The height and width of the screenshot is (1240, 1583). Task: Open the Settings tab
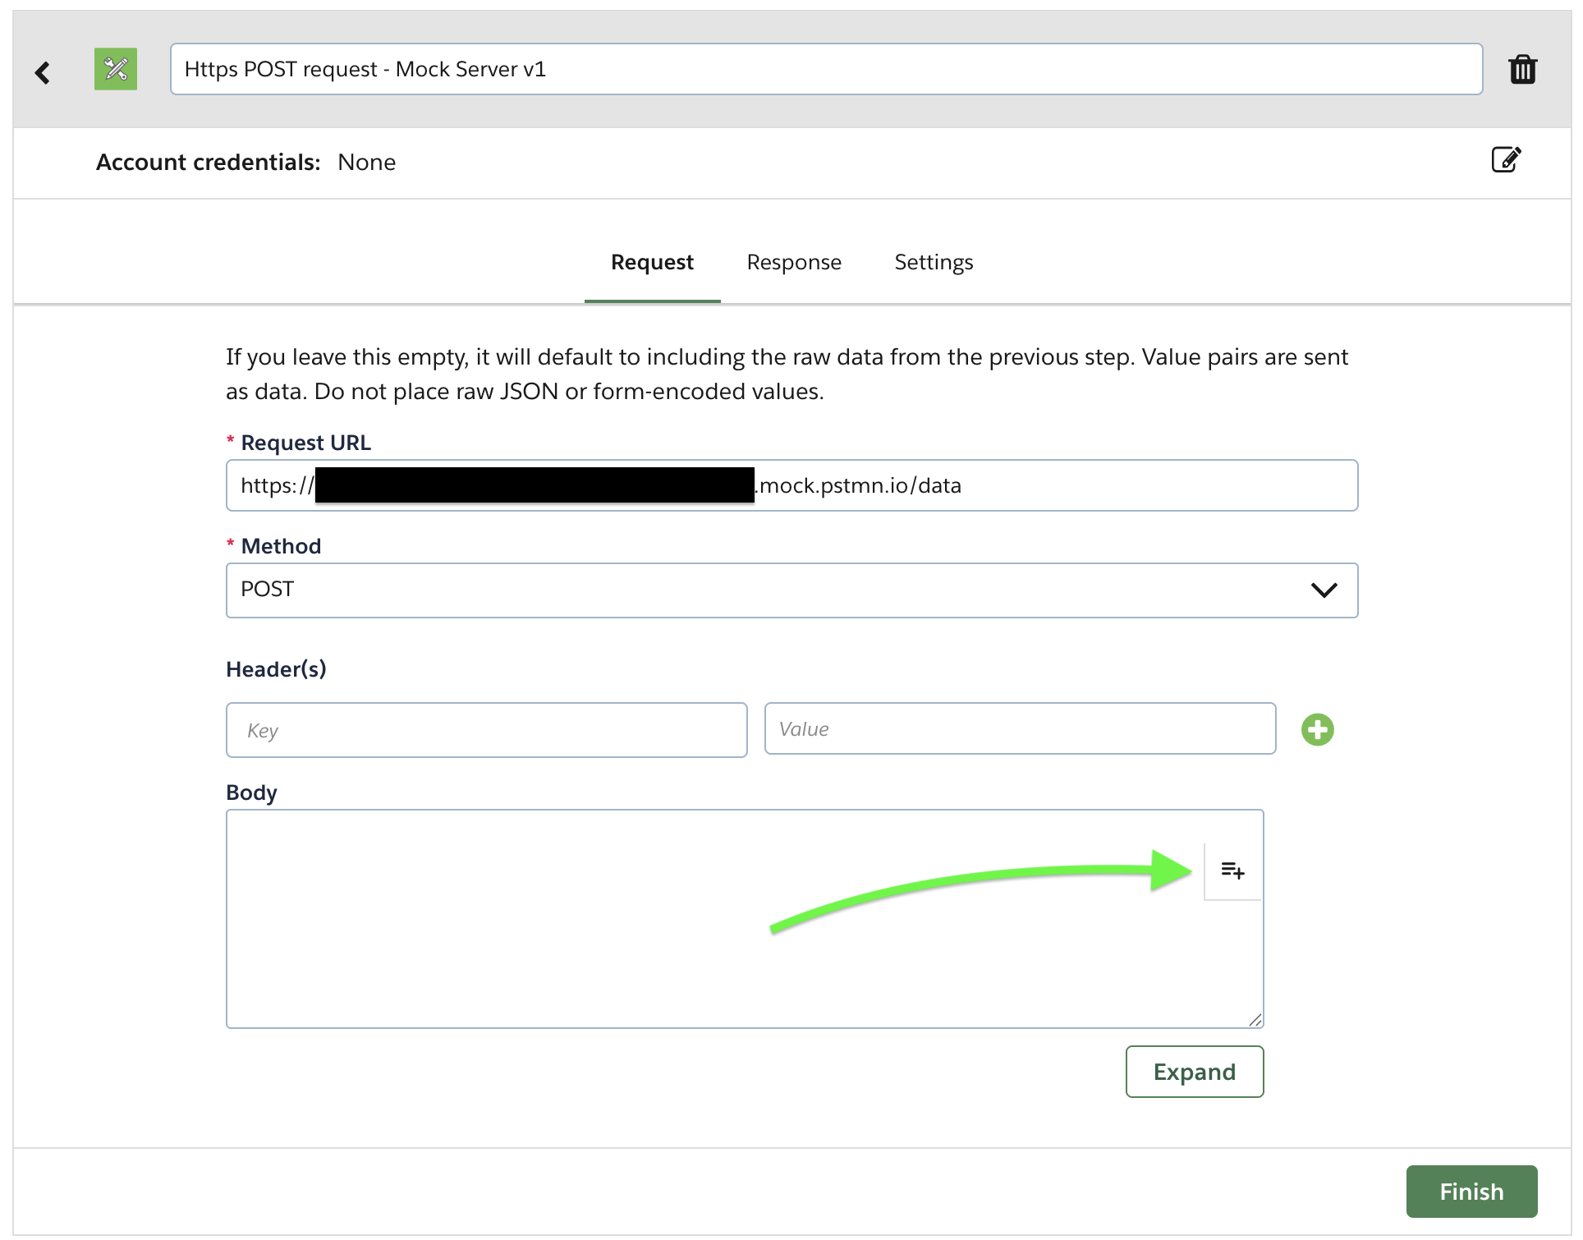(x=934, y=262)
